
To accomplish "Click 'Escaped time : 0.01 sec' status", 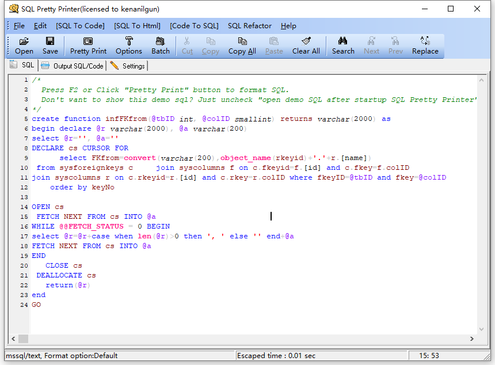I will (x=276, y=356).
